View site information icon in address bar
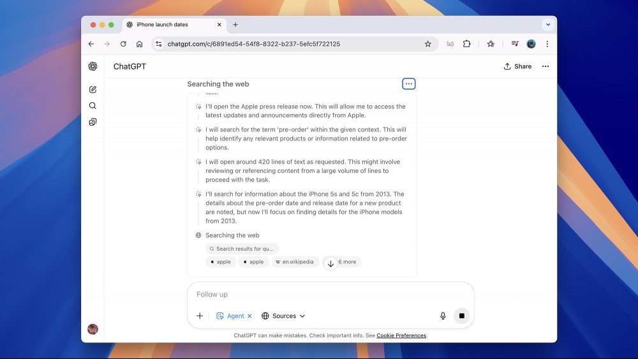This screenshot has width=638, height=359. (x=159, y=44)
